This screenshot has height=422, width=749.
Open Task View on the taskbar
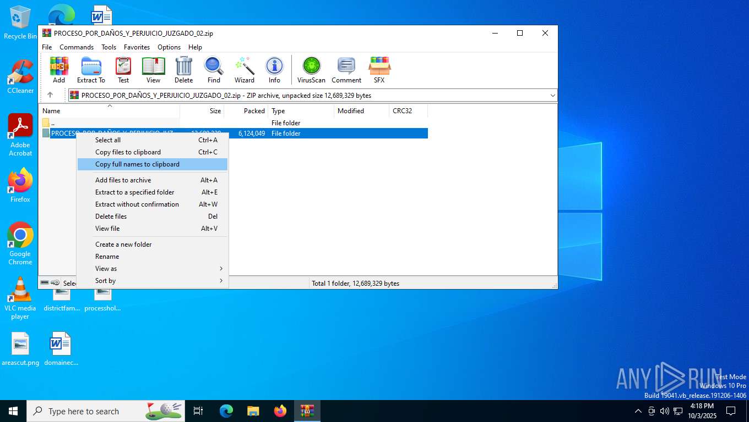[x=198, y=411]
